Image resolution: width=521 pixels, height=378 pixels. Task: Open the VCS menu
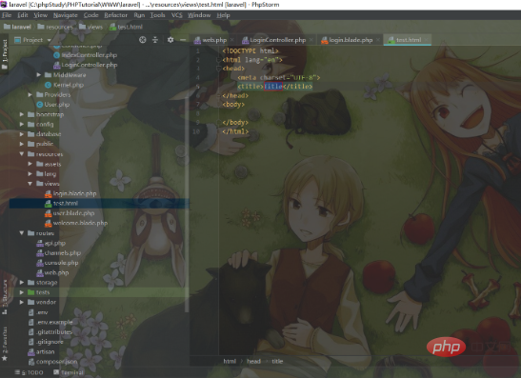coord(177,15)
